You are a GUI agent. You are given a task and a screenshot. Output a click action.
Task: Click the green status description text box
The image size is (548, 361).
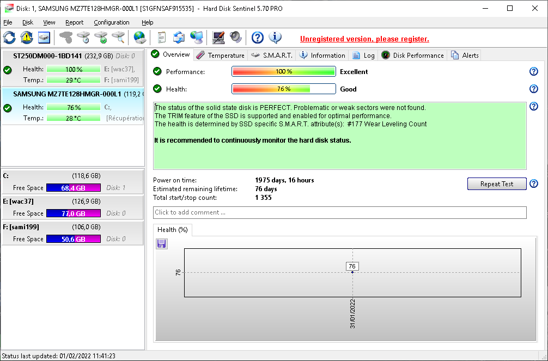340,136
